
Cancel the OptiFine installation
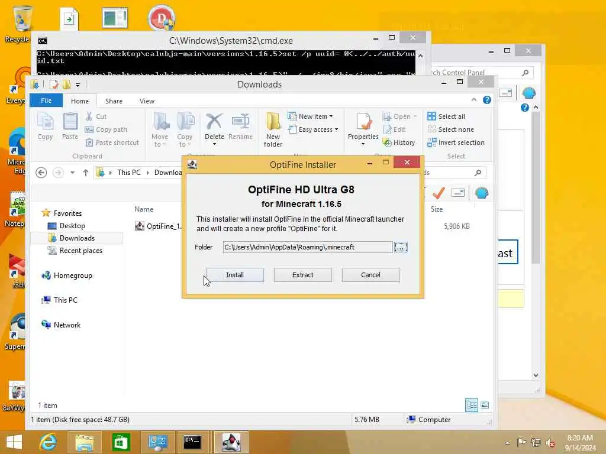pyautogui.click(x=370, y=275)
